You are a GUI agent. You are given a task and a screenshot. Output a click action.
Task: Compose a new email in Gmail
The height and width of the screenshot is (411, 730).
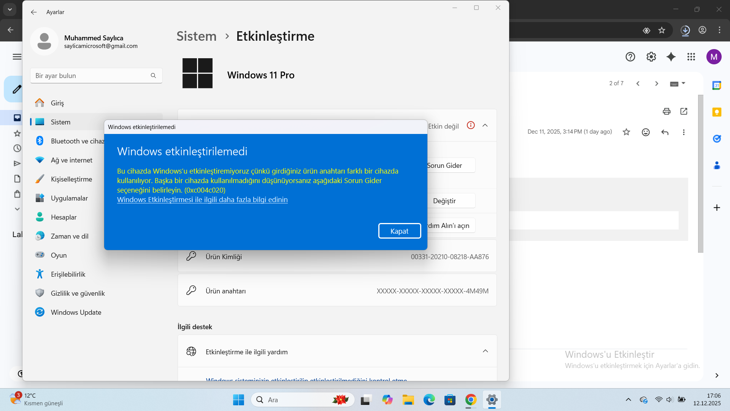coord(14,89)
